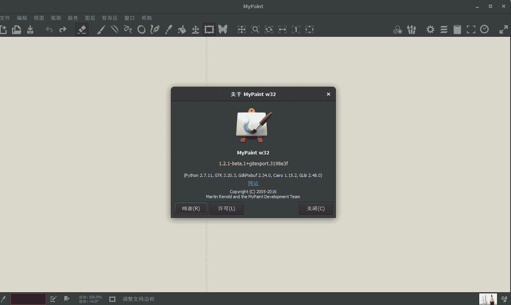
Task: Select the freehand brush tool
Action: pos(101,29)
